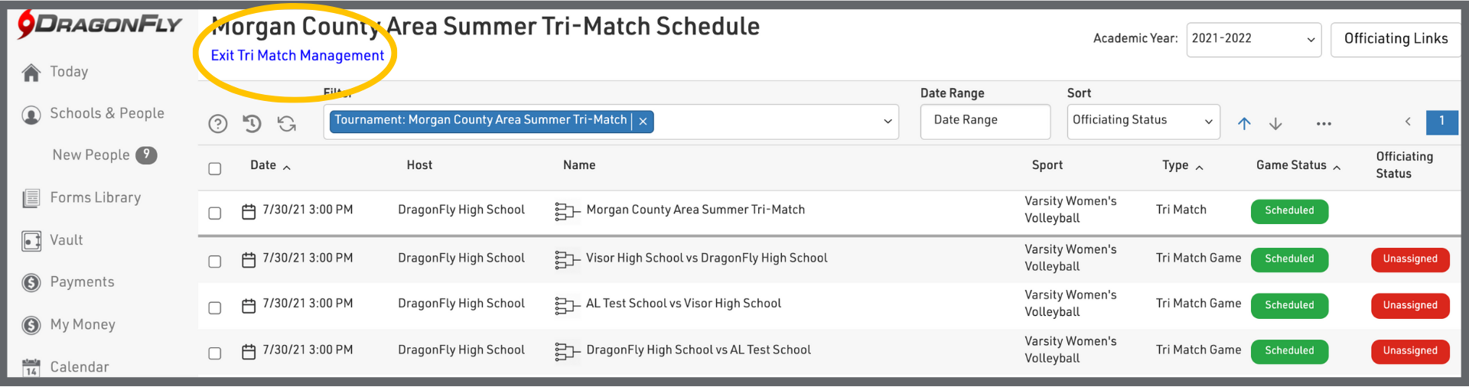Click the history clock icon
The width and height of the screenshot is (1469, 387).
pos(252,124)
